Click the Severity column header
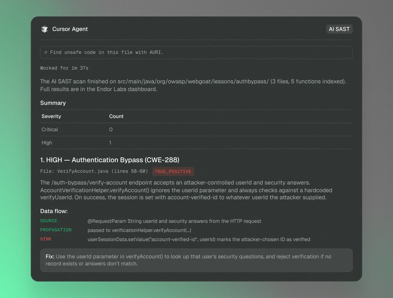This screenshot has width=393, height=298. click(x=51, y=116)
